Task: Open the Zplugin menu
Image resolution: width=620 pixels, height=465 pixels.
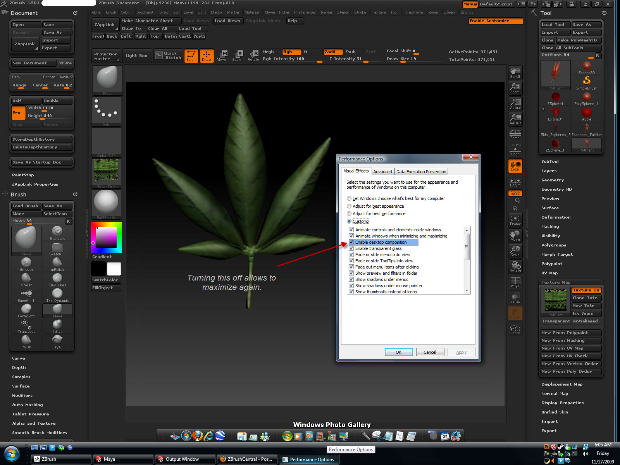Action: point(449,12)
